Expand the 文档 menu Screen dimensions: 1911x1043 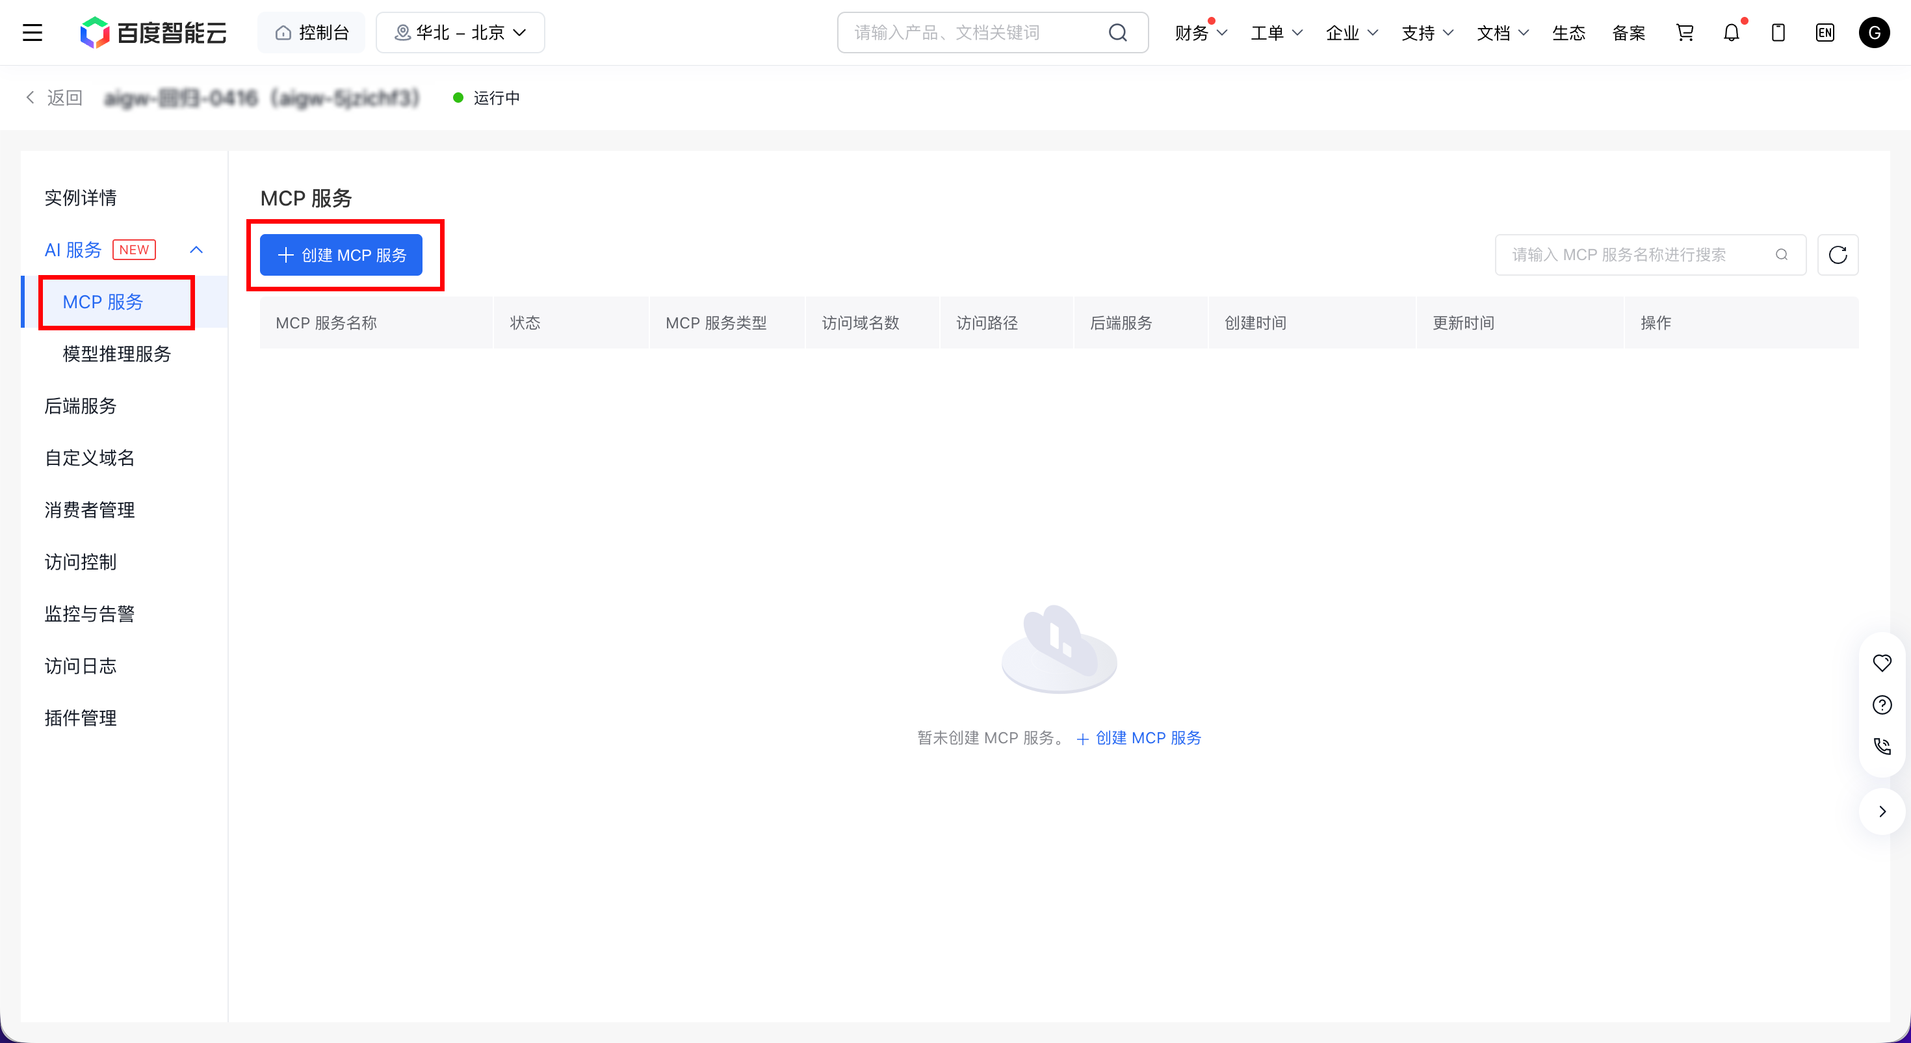1502,33
